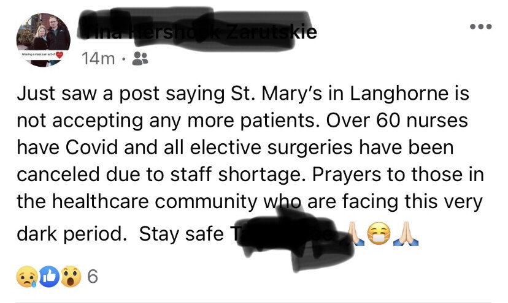
Task: Open the reaction count showing 6
Action: tap(92, 277)
